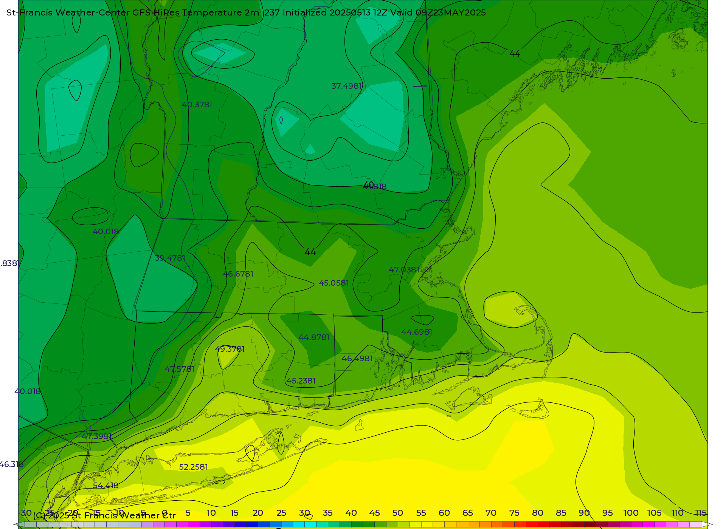726x529 pixels.
Task: Select the colorbar scale label 75
Action: 514,513
